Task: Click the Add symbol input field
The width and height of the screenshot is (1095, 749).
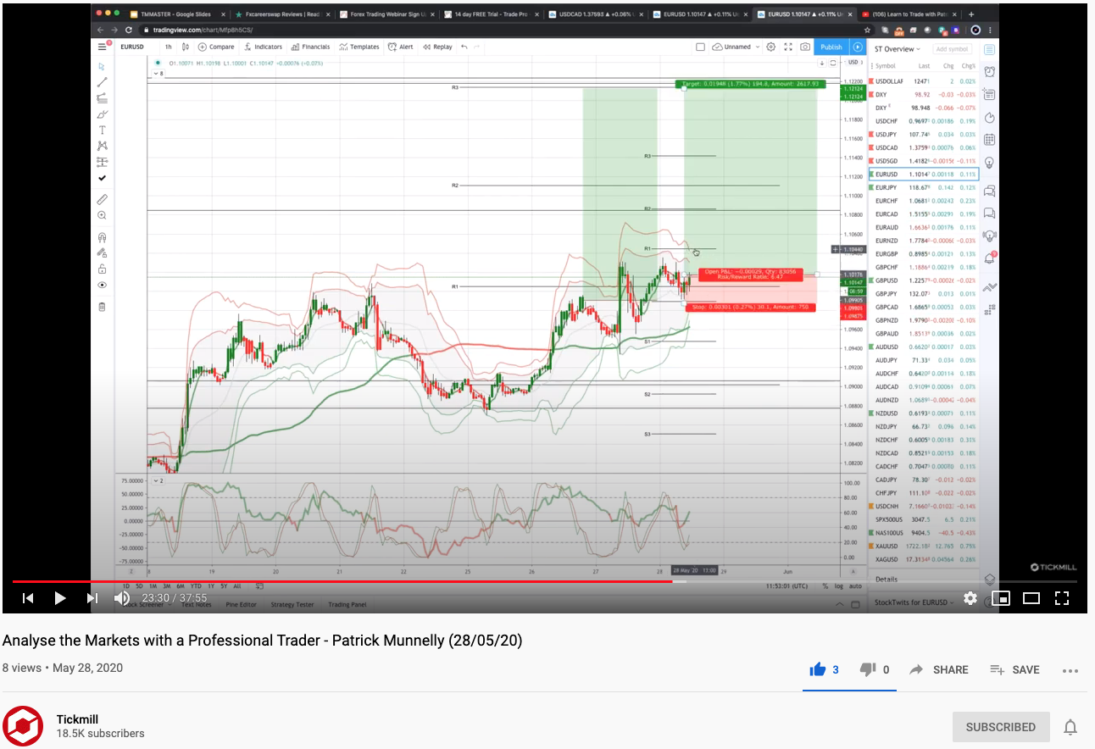Action: click(x=953, y=48)
